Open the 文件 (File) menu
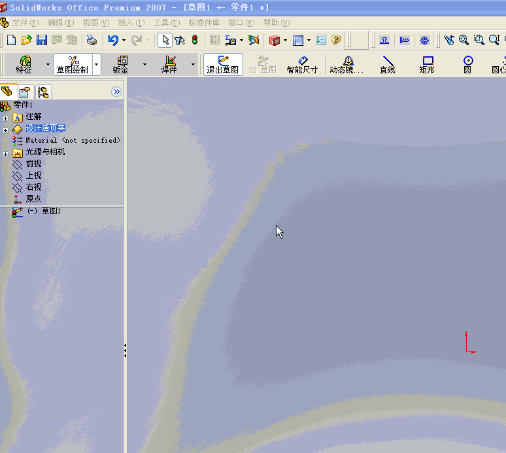Image resolution: width=506 pixels, height=453 pixels. click(25, 23)
